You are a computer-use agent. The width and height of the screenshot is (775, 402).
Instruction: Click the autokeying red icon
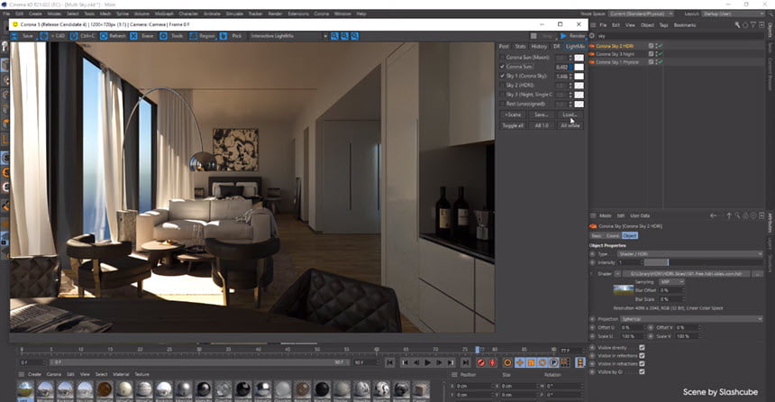click(x=492, y=362)
